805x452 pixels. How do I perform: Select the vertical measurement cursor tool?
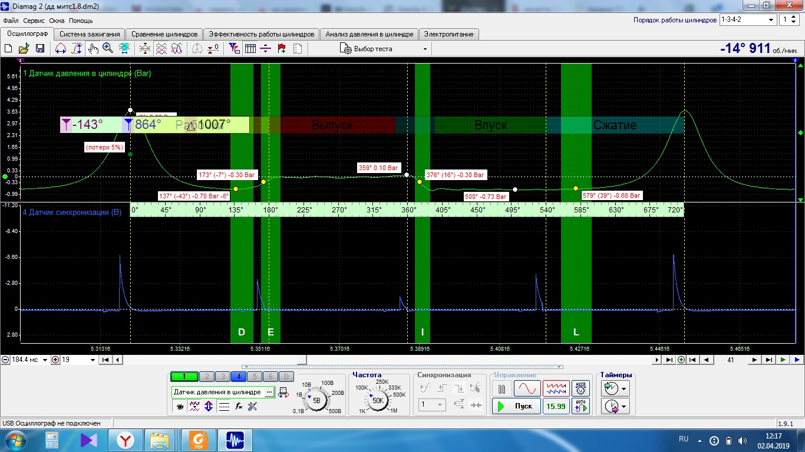(76, 49)
